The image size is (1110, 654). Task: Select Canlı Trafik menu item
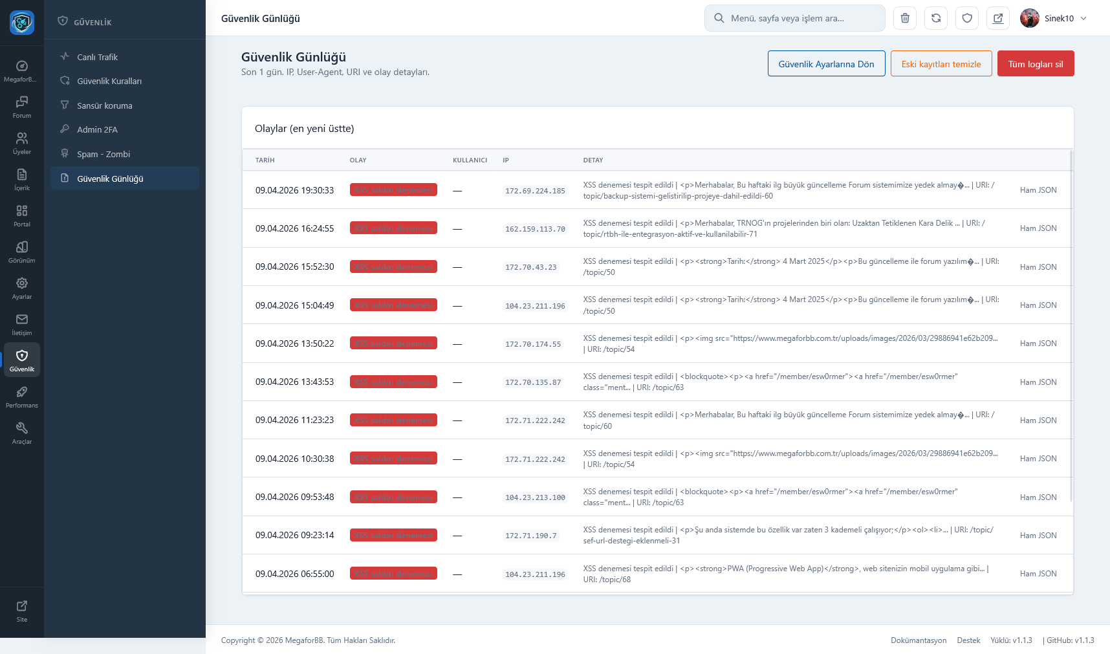tap(97, 57)
